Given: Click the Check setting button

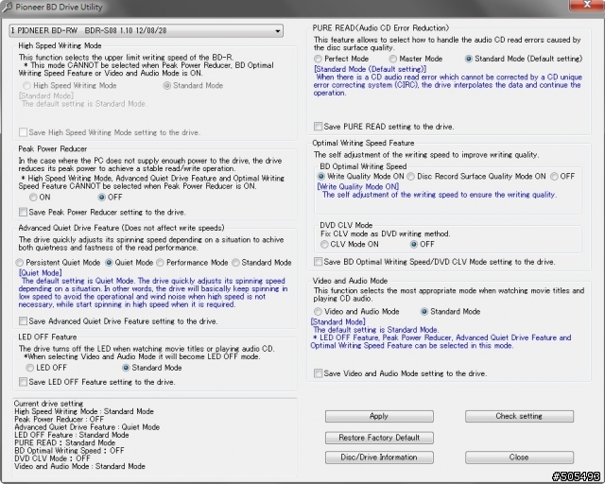Looking at the screenshot, I should [x=519, y=416].
